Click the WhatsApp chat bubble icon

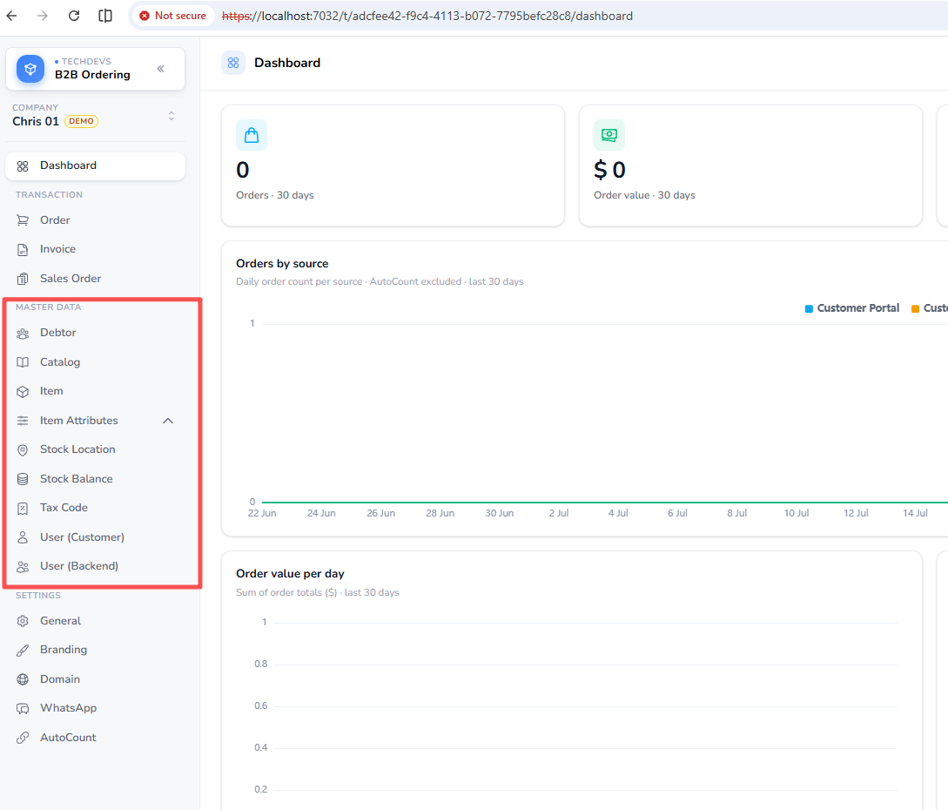point(23,709)
